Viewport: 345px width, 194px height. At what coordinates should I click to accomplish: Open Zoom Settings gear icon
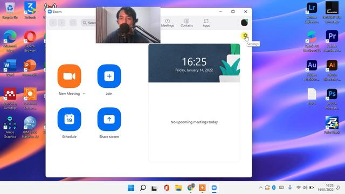245,36
